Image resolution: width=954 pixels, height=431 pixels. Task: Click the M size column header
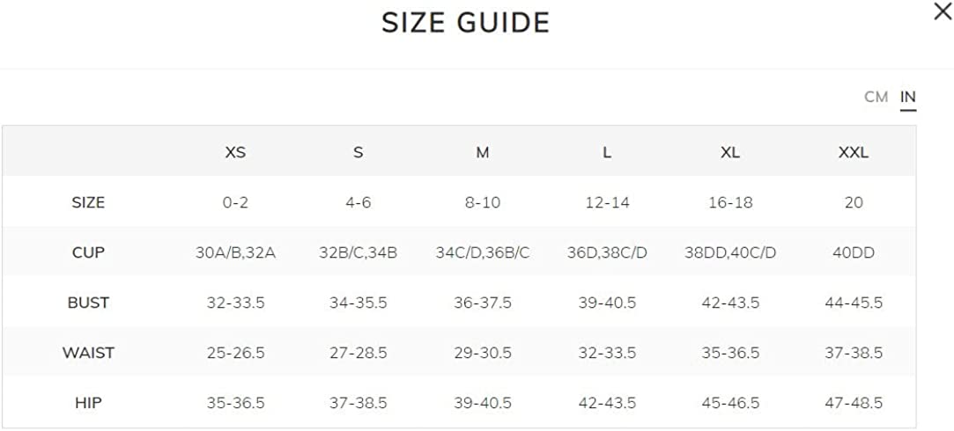[483, 152]
